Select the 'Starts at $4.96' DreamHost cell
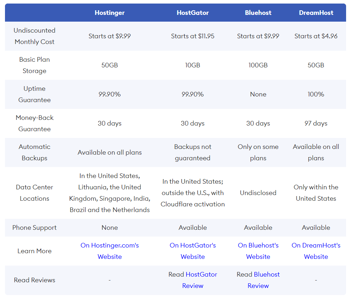 coord(316,36)
